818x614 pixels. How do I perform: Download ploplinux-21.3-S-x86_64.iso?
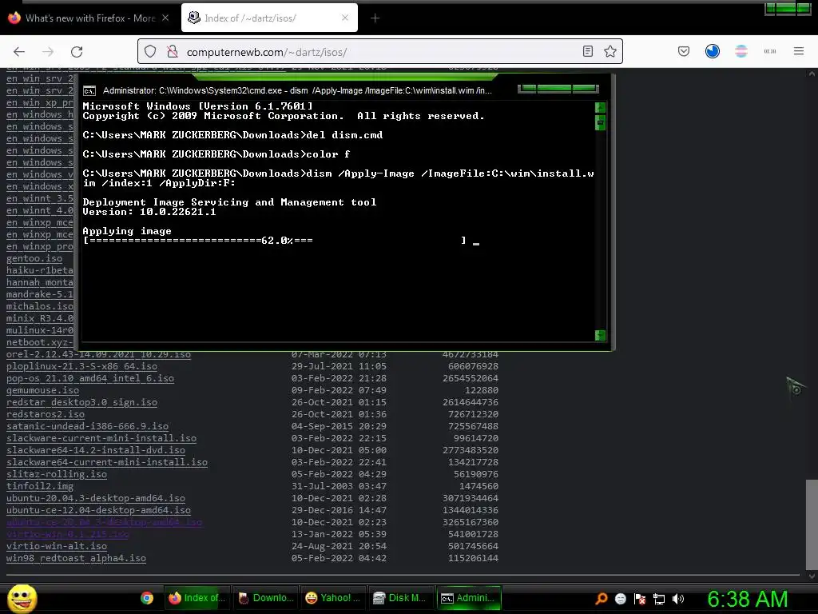(x=82, y=366)
